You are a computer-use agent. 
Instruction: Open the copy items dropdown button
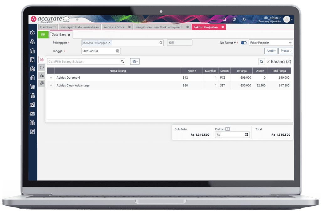(x=135, y=61)
